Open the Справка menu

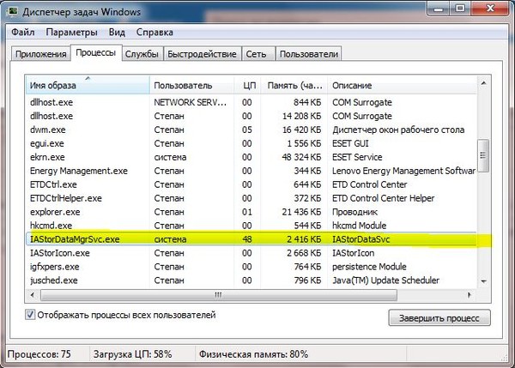[x=154, y=33]
